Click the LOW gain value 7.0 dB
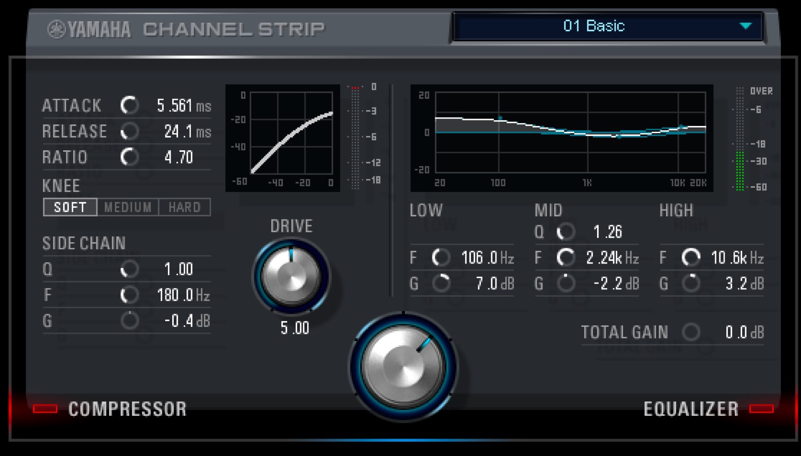 pyautogui.click(x=495, y=284)
